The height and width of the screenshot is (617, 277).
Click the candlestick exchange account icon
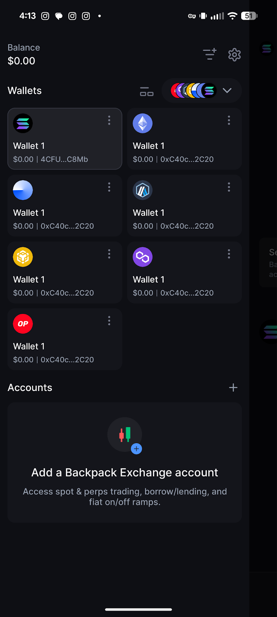[124, 435]
